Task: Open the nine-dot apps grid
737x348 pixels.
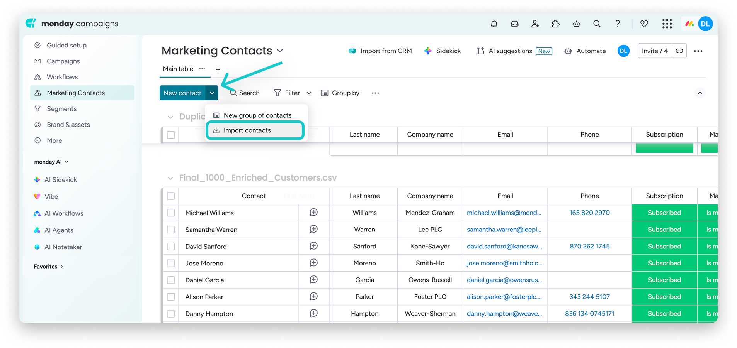Action: pyautogui.click(x=667, y=24)
